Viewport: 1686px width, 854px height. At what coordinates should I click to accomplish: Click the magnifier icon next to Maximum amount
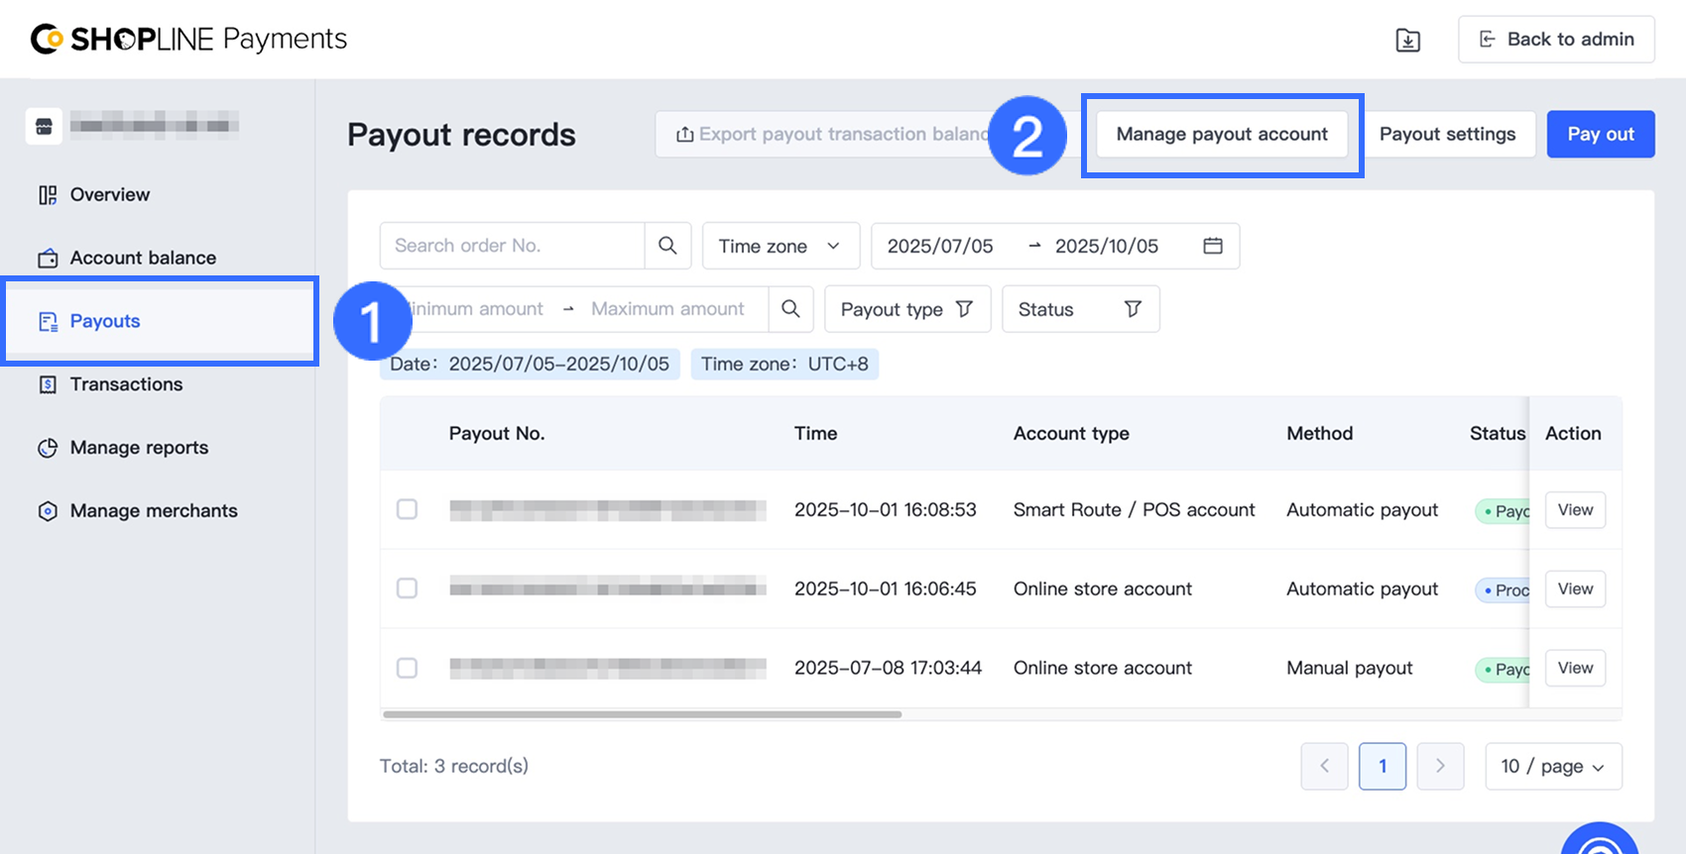point(790,309)
